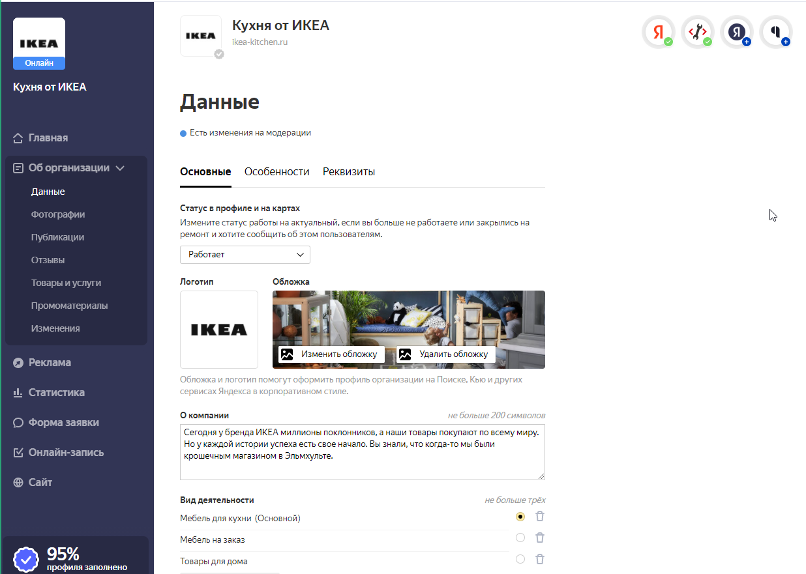Click the globe icon beside Сайт
Viewport: 806px width, 574px height.
click(x=18, y=483)
